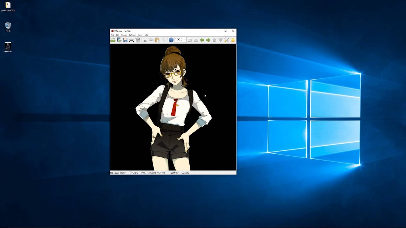This screenshot has height=228, width=406.
Task: Open the Help menu
Action: 146,35
